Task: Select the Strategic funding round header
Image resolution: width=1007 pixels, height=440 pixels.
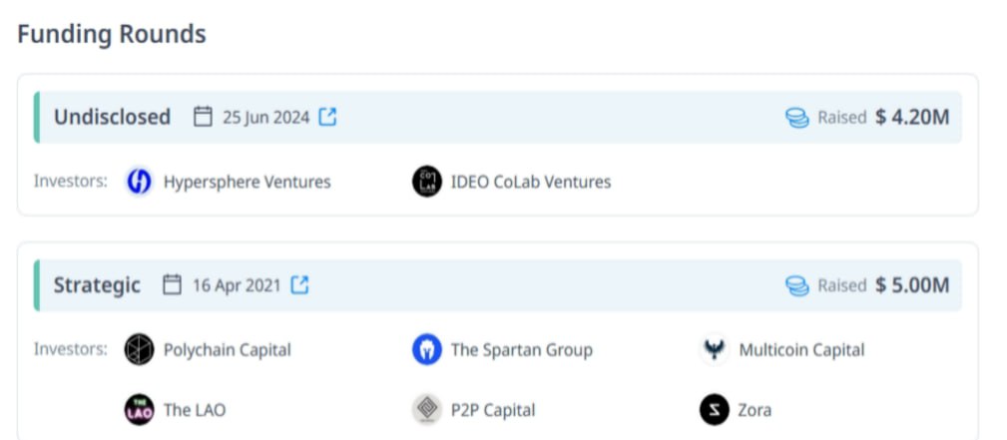Action: [x=498, y=285]
